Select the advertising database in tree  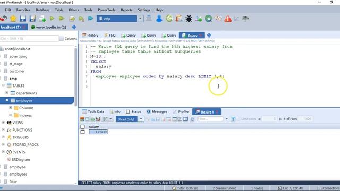[x=18, y=56]
